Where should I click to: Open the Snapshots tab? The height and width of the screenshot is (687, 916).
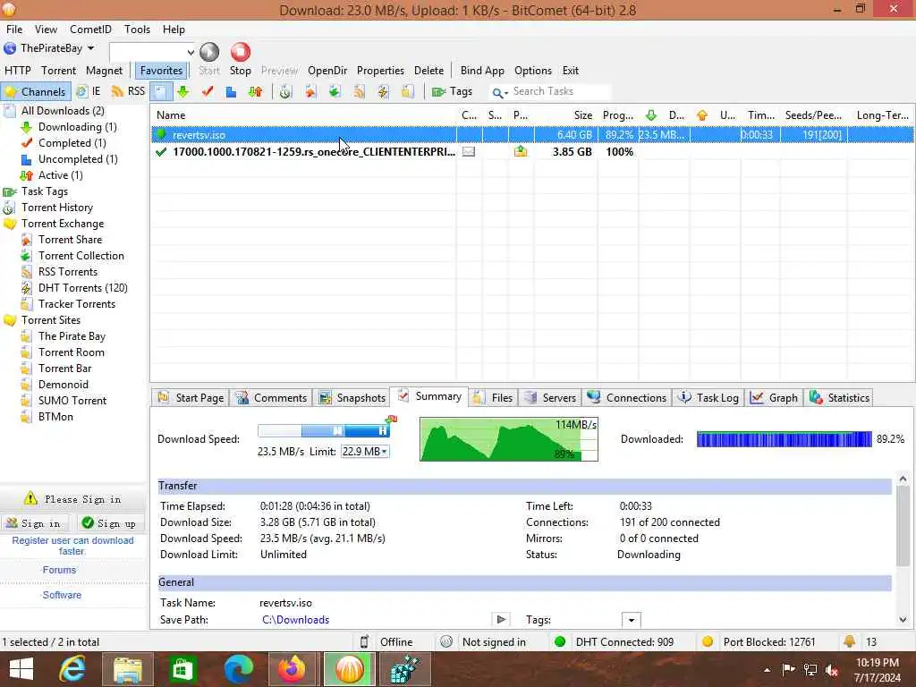click(x=352, y=398)
